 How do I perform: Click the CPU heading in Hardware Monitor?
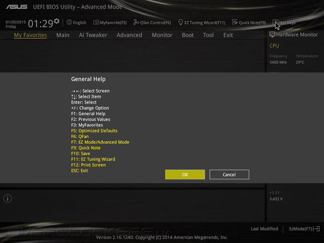tap(274, 46)
